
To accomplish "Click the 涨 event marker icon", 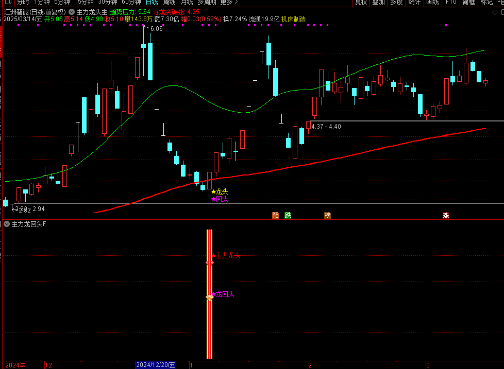I will (446, 216).
